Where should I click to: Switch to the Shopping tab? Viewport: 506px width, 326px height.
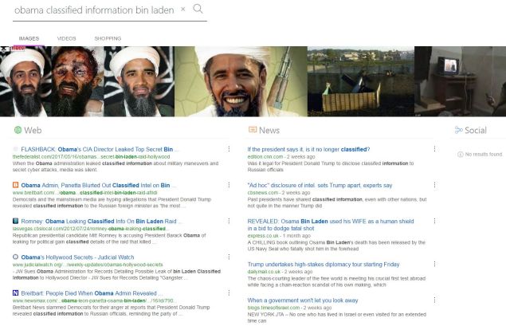click(x=108, y=38)
